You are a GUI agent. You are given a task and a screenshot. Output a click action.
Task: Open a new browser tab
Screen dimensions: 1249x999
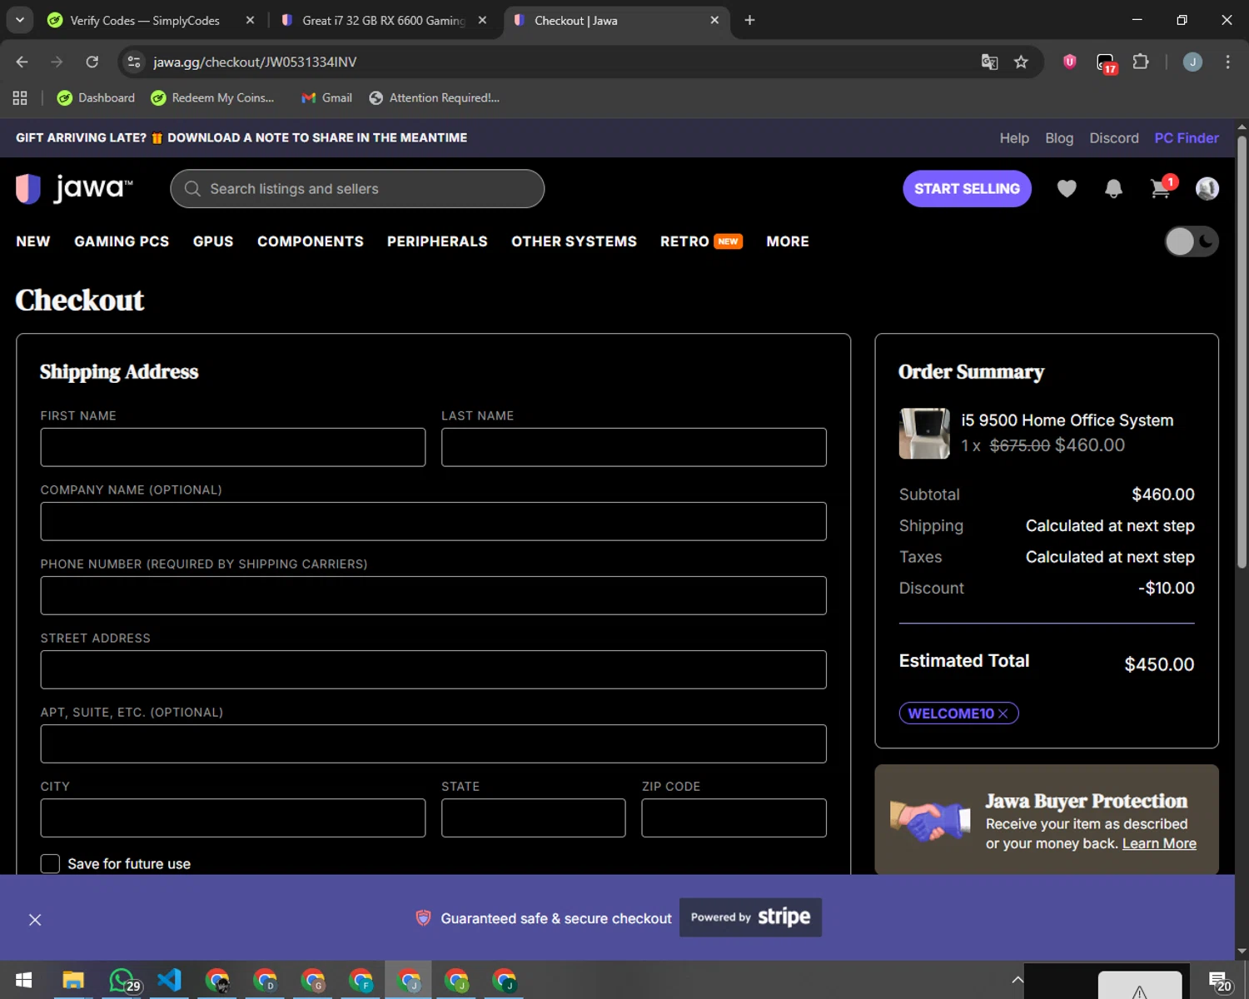749,20
